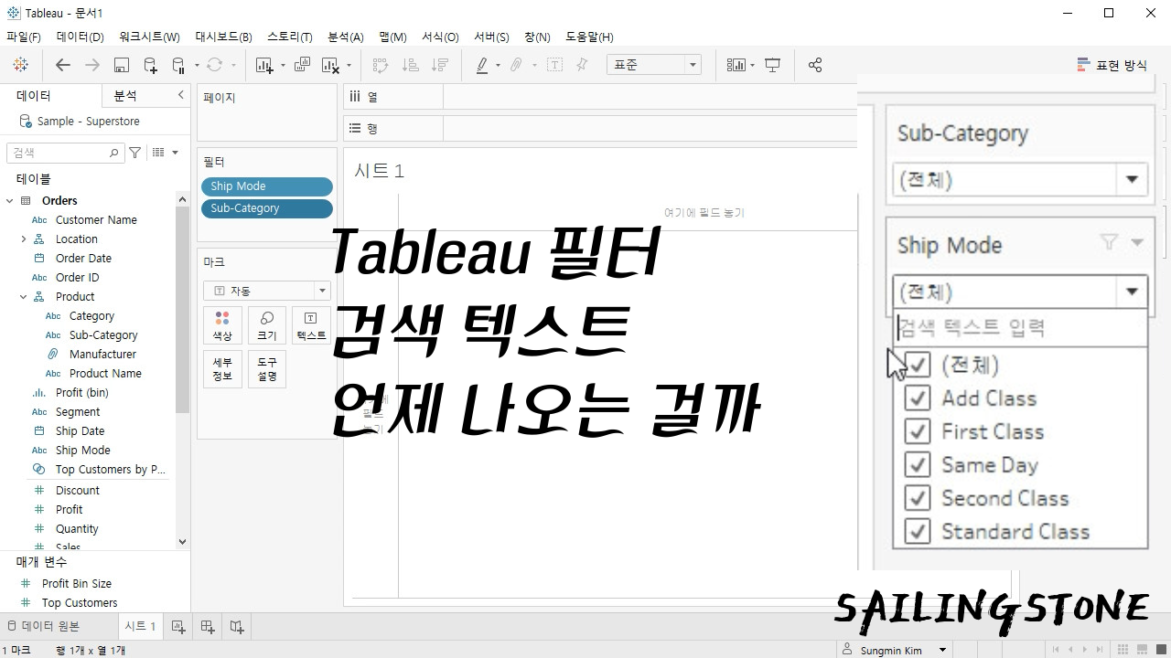Click the Ship Mode filter funnel icon
The height and width of the screenshot is (658, 1171).
tap(1109, 242)
